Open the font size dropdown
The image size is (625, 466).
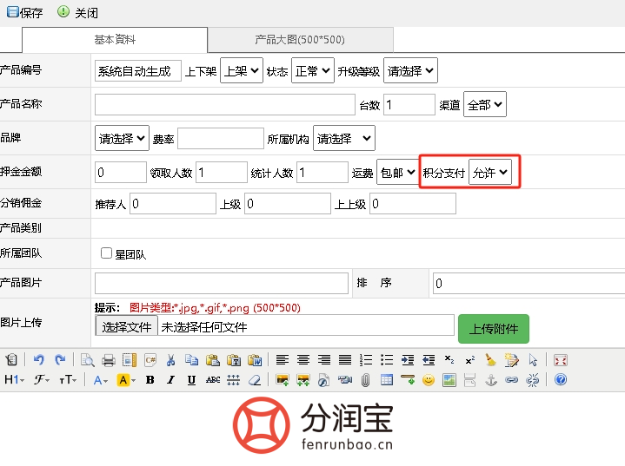(x=68, y=379)
